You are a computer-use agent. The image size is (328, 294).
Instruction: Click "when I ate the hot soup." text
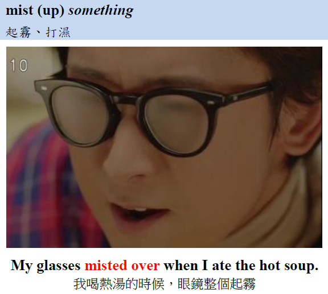[x=241, y=266]
